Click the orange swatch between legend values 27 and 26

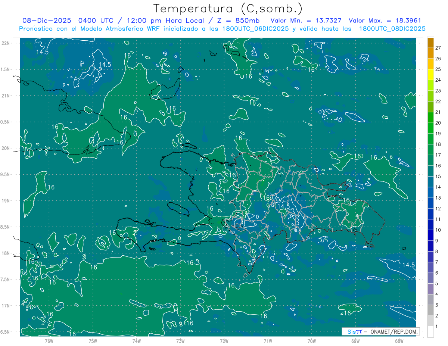pyautogui.click(x=430, y=53)
